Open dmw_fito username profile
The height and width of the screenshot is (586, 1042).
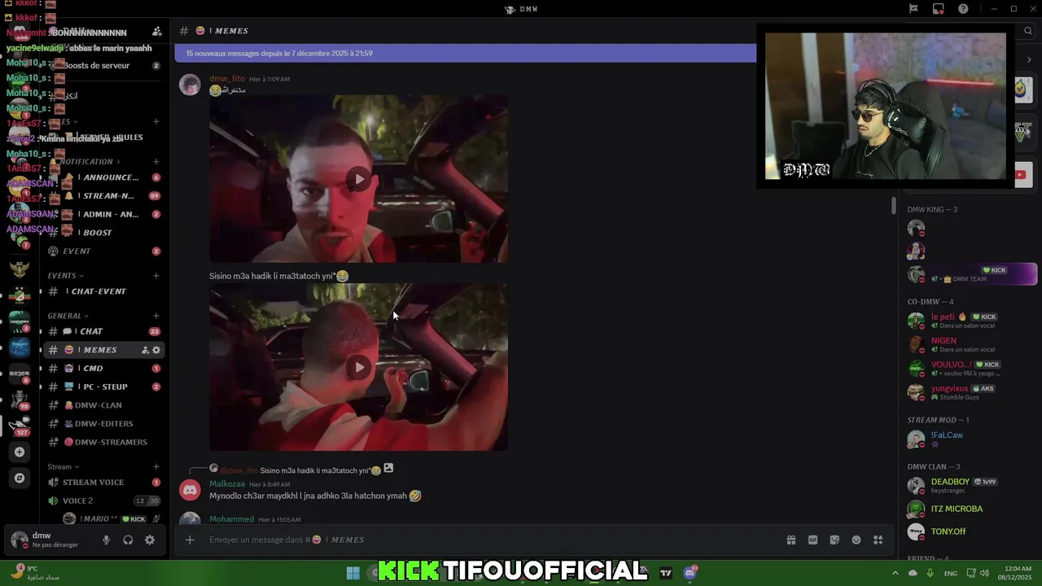click(x=227, y=79)
